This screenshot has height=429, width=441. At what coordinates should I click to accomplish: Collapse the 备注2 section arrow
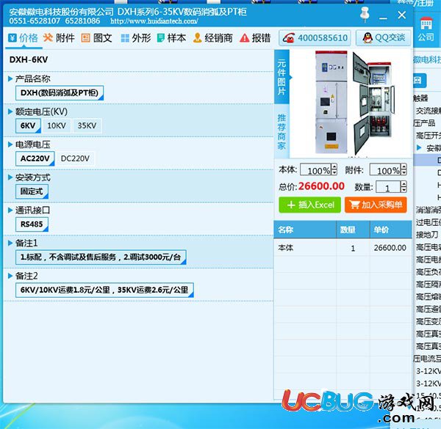pos(10,276)
